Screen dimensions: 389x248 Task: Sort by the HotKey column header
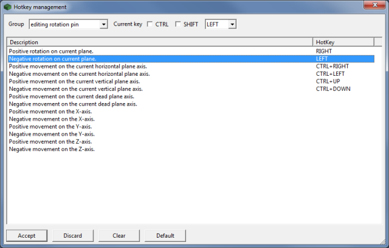[343, 42]
